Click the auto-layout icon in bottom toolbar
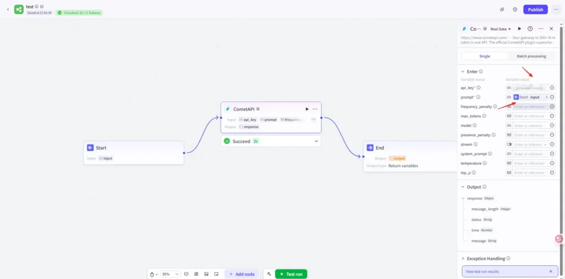 (196, 274)
